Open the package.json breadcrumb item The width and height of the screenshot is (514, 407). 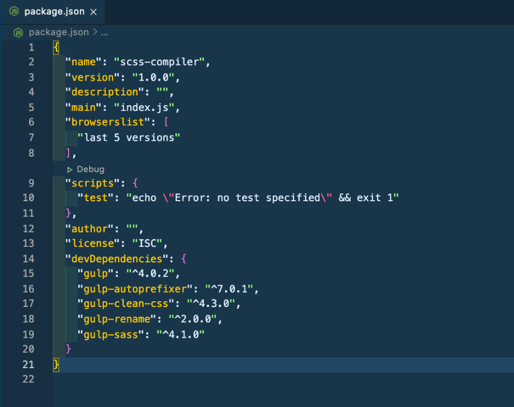[x=59, y=32]
